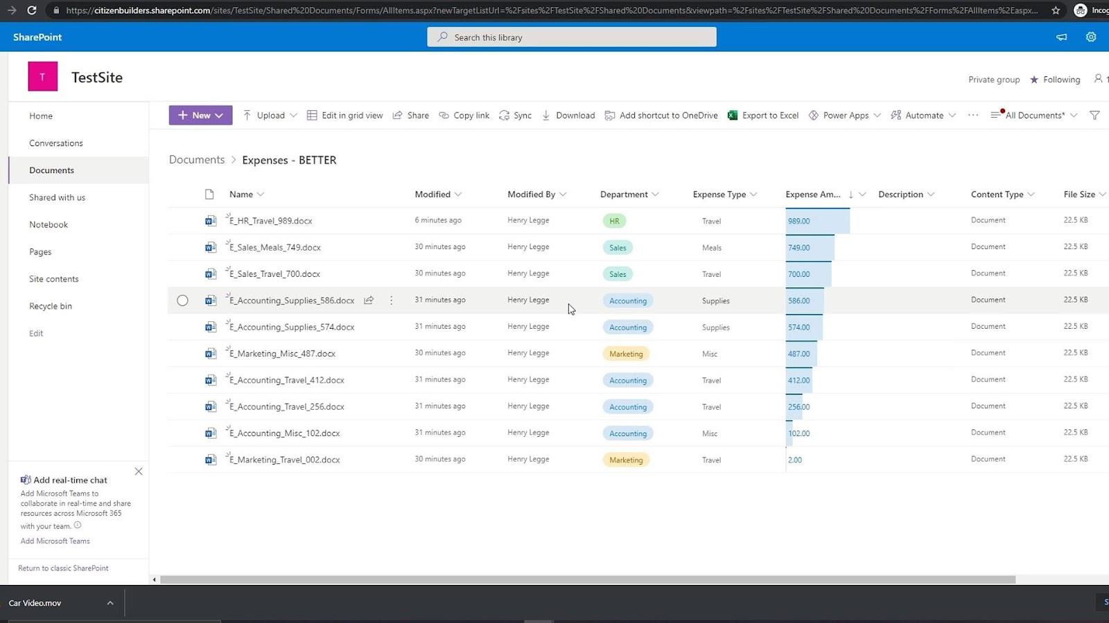Click the Word icon of E_Marketing_Misc_487.docx

tap(210, 354)
